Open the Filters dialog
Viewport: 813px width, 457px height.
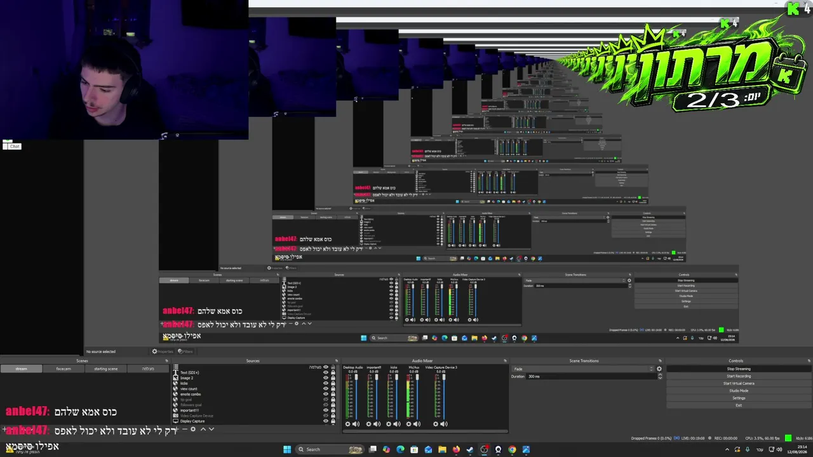[x=186, y=351]
